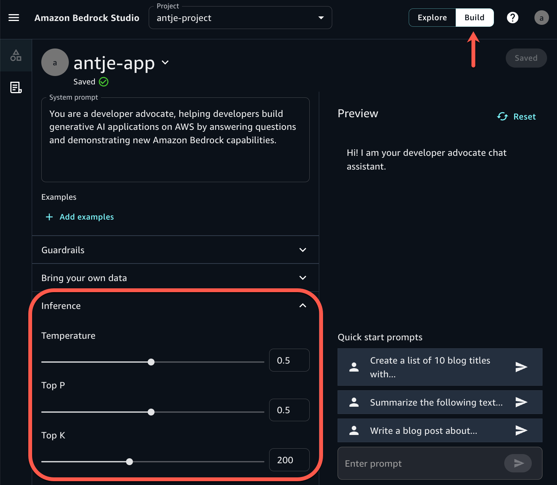Click the 'Hi! I am your developer advocate' message
This screenshot has width=557, height=485.
pos(427,160)
